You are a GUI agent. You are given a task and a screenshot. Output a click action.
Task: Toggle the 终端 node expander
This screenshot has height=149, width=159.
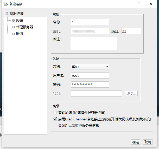point(13,20)
